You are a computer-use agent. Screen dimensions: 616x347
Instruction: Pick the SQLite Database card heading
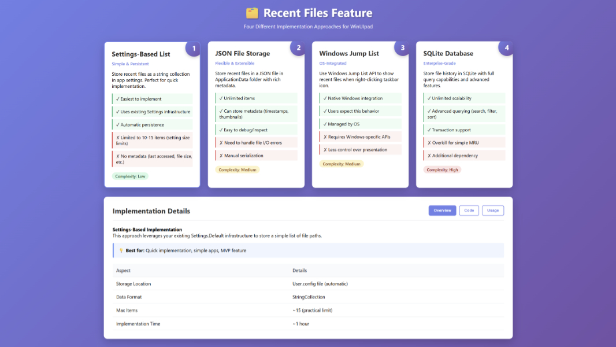(x=448, y=53)
